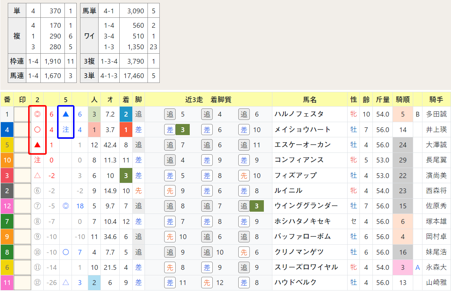The image size is (451, 292).
Task: Select the 印 mark field for エスケーオーカン
Action: pos(22,145)
